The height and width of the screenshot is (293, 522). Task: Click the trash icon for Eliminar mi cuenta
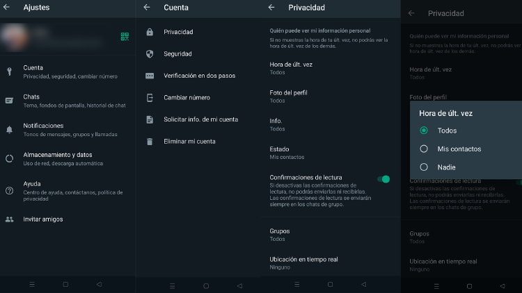pos(150,142)
